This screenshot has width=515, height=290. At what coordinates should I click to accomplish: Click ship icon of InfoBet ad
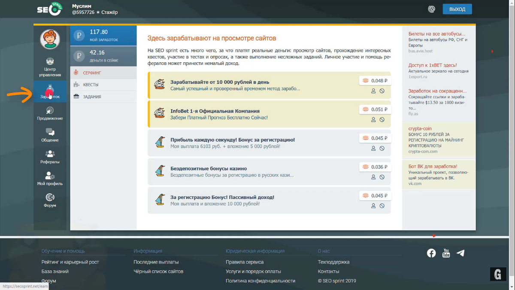coord(160,113)
